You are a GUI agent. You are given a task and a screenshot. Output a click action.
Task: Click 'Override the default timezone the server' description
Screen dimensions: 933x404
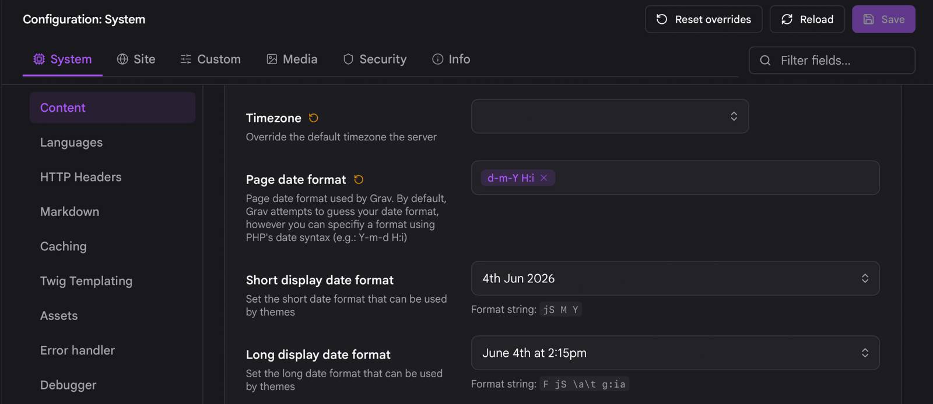point(341,137)
